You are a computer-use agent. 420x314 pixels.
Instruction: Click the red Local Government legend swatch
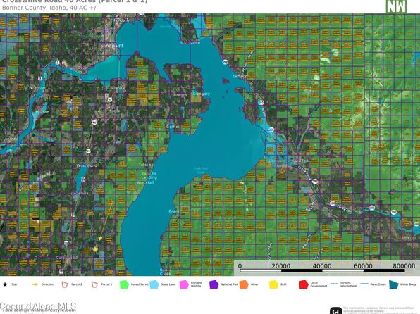[x=304, y=284]
